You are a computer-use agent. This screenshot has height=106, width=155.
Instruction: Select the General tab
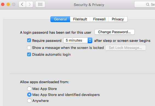tap(60, 19)
